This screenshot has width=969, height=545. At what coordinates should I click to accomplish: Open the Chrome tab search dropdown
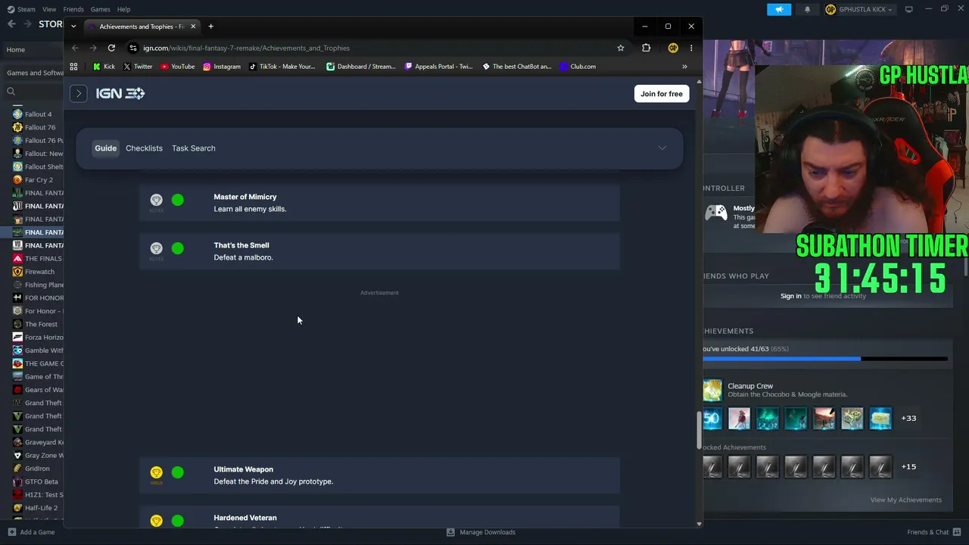click(73, 26)
